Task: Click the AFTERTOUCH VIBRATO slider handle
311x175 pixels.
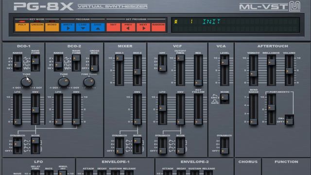Action: pyautogui.click(x=254, y=73)
